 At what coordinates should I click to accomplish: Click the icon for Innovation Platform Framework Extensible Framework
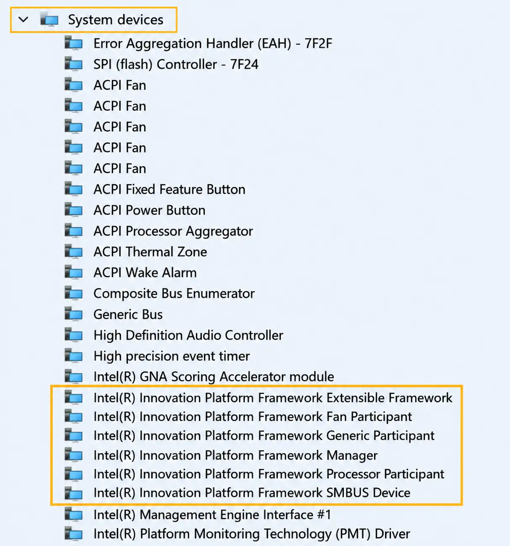[74, 397]
